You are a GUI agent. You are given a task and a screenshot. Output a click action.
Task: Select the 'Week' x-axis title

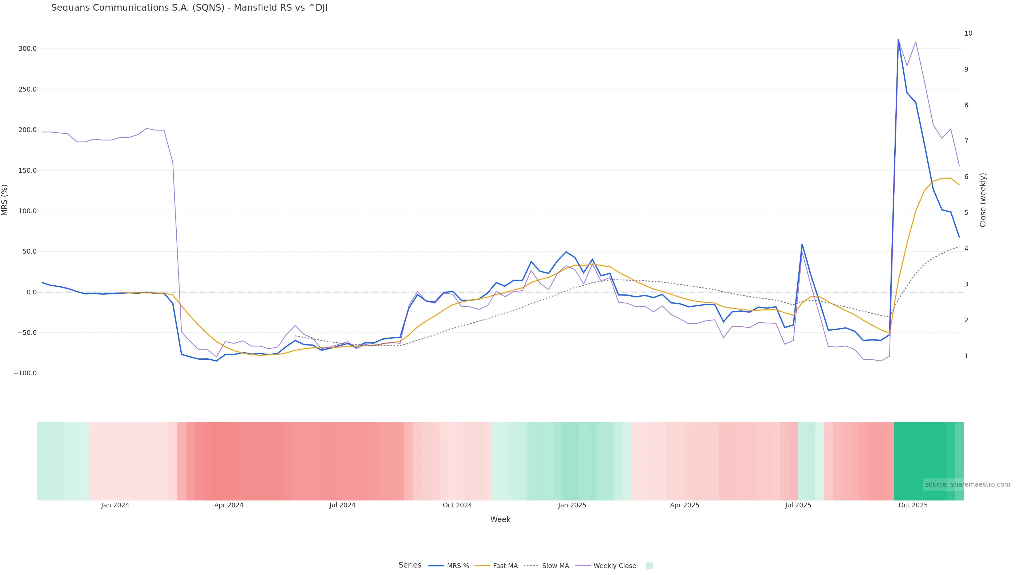(500, 519)
